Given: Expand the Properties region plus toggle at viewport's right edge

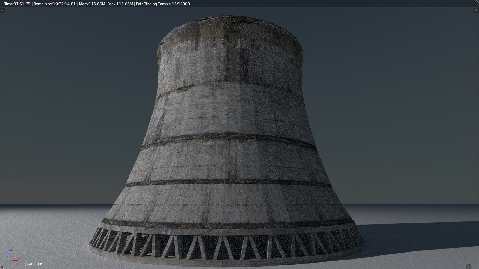Looking at the screenshot, I should point(475,11).
